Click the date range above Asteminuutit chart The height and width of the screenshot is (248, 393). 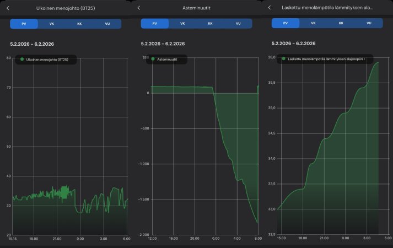pyautogui.click(x=163, y=44)
